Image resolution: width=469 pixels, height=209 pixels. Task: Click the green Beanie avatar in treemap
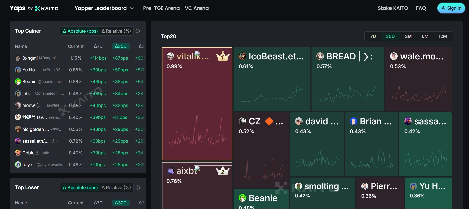[x=242, y=198]
